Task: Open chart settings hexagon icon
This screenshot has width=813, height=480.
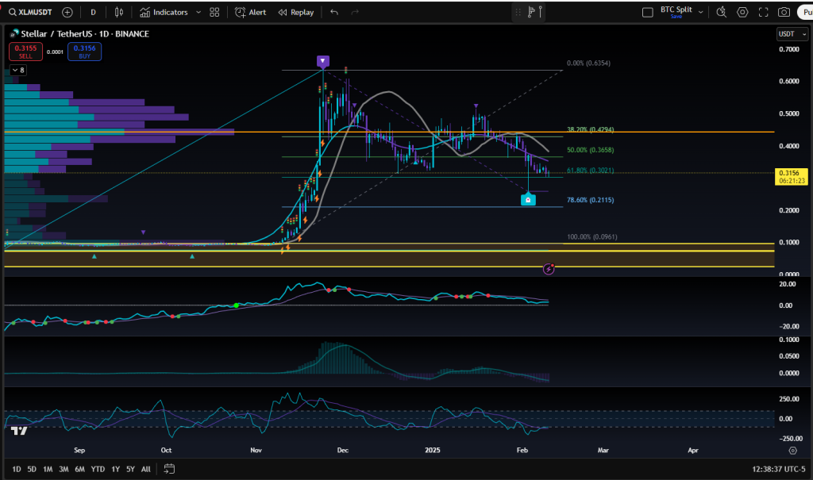Action: point(742,12)
